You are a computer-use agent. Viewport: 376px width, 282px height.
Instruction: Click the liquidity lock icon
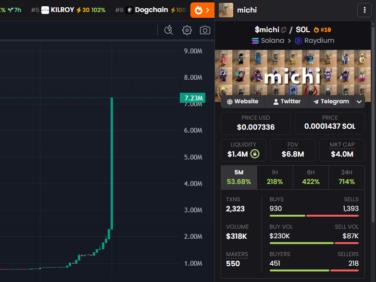tap(255, 154)
